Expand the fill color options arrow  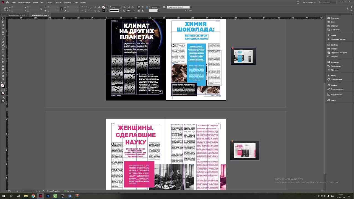(107, 7)
